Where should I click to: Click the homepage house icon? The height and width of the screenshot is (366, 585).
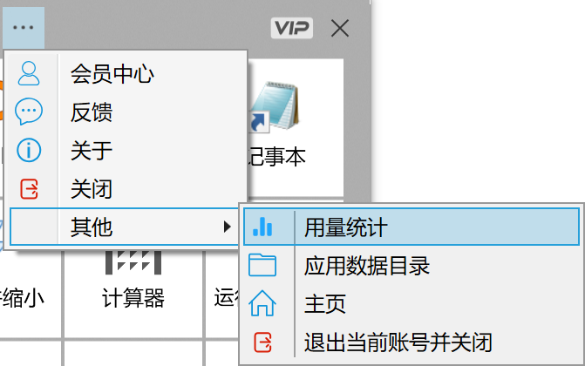[262, 303]
